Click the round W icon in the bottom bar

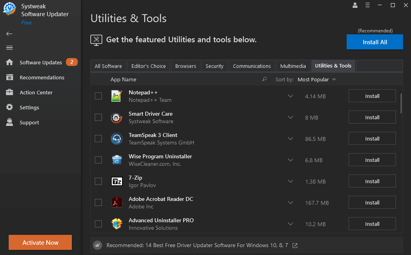point(98,245)
